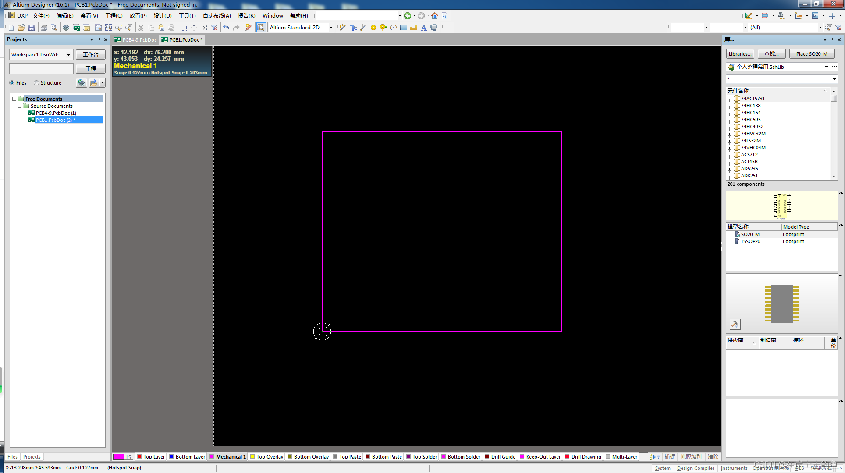Select the Place String text tool
Viewport: 845px width, 473px height.
pyautogui.click(x=424, y=28)
